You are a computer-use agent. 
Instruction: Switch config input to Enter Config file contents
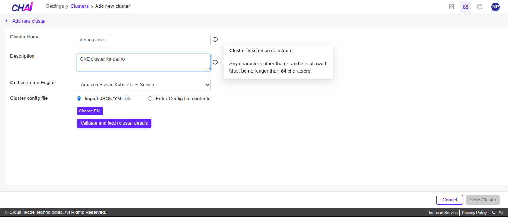point(150,98)
